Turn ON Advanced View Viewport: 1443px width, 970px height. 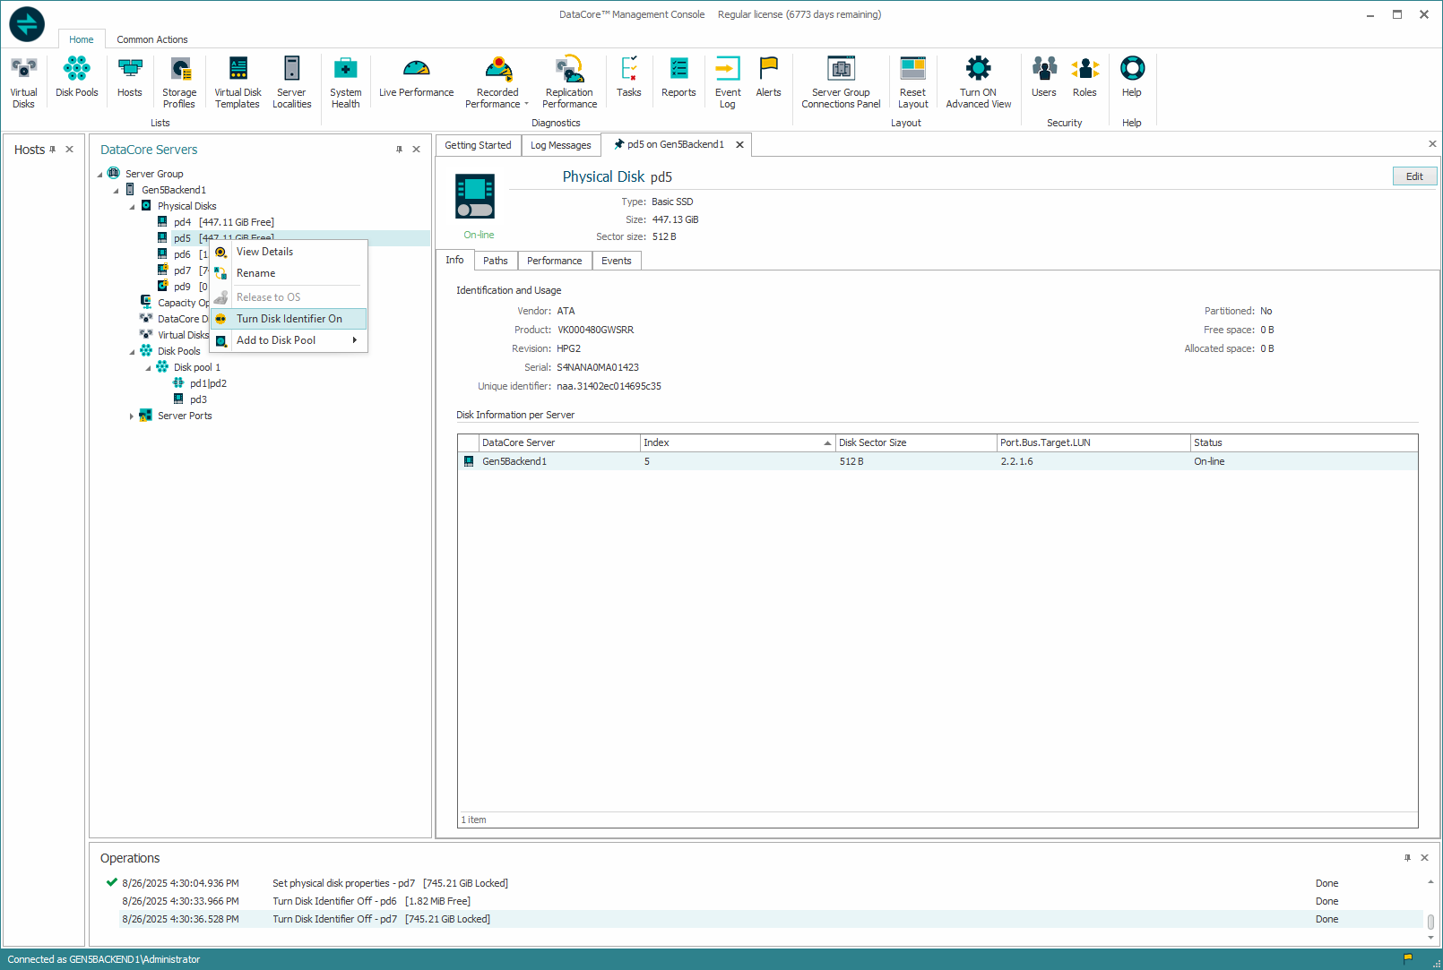click(x=978, y=81)
